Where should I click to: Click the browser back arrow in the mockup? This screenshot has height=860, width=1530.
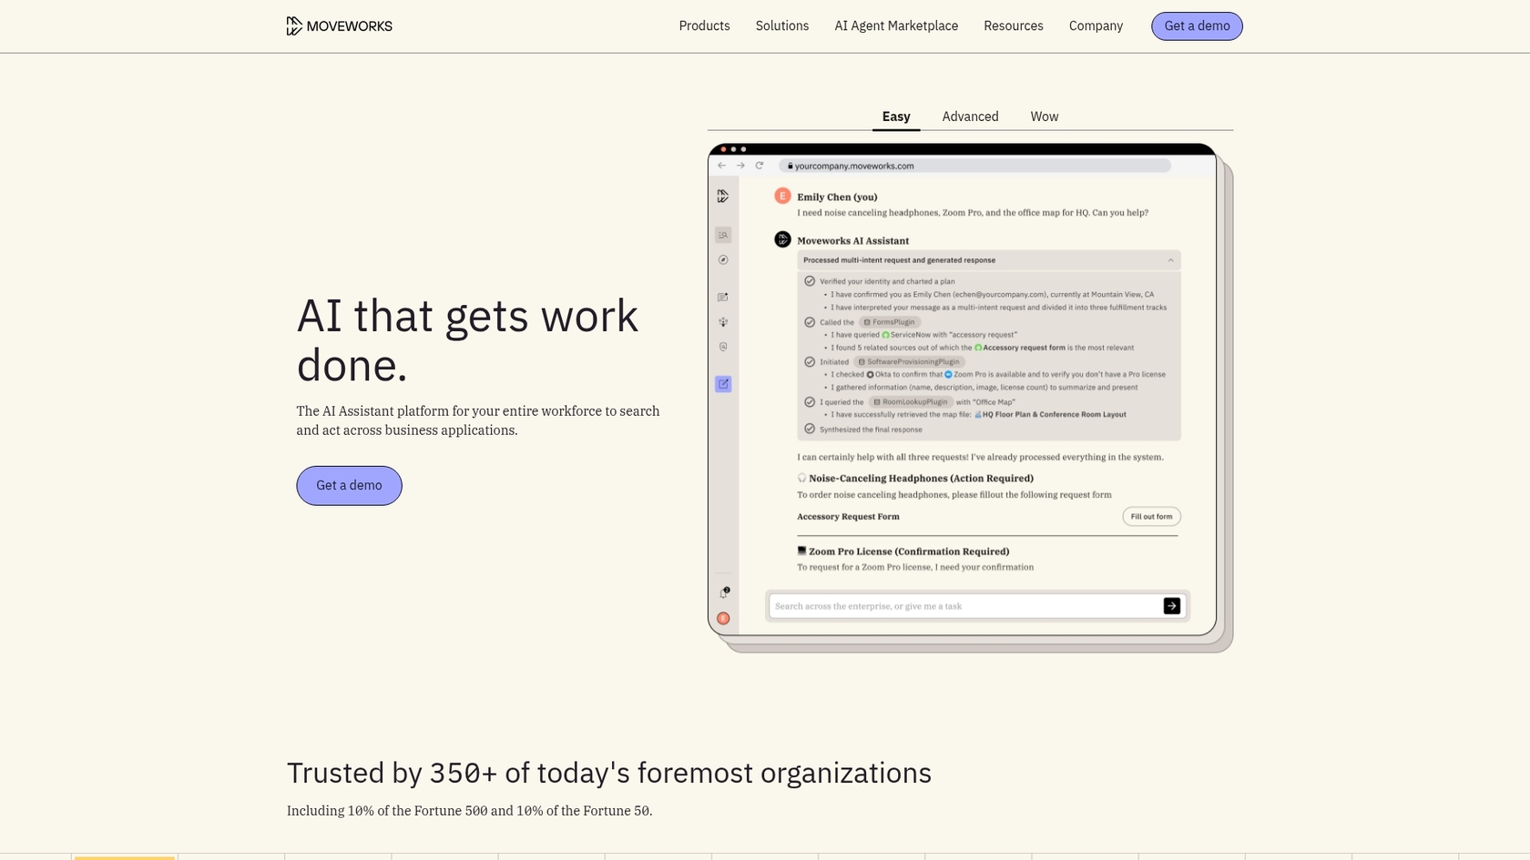click(721, 165)
